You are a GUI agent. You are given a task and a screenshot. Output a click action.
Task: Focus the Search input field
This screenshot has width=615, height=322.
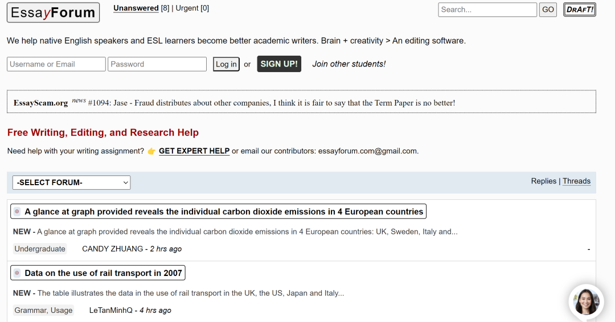[x=487, y=10]
